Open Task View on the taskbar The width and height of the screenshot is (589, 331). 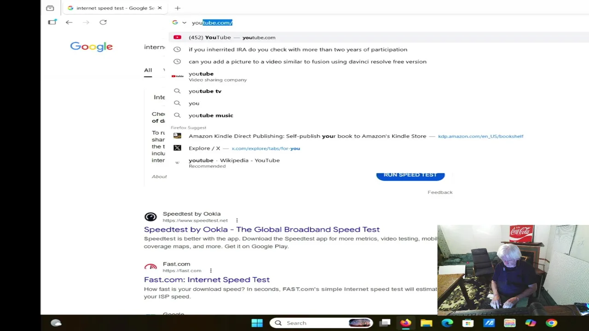click(x=385, y=323)
